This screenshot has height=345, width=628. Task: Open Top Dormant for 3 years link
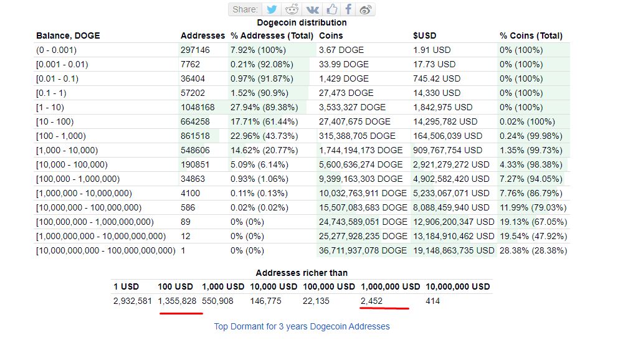coord(302,326)
